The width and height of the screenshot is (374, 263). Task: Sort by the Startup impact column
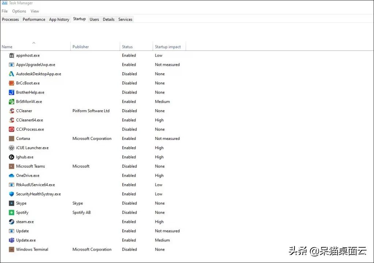168,47
